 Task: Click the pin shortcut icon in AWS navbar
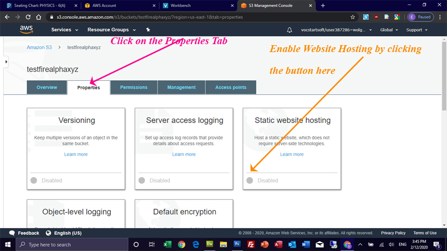148,30
